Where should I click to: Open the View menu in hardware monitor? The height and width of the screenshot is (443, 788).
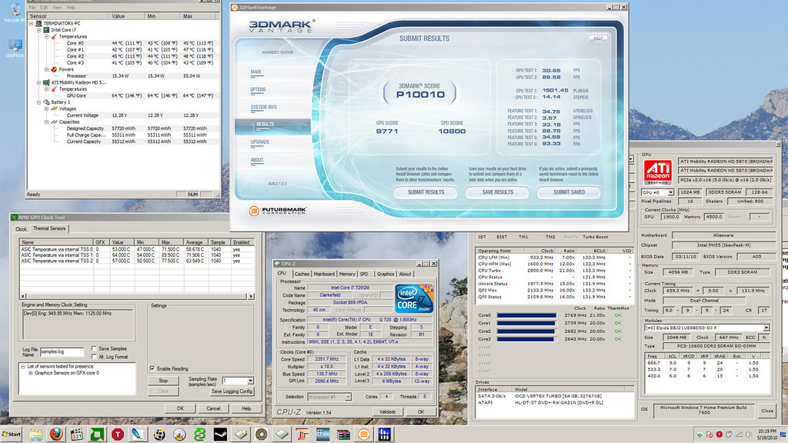click(x=57, y=8)
